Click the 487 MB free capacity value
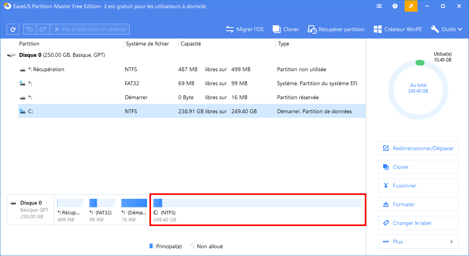The width and height of the screenshot is (469, 256). click(x=188, y=69)
